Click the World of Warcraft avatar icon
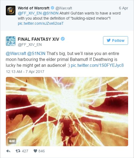The height and width of the screenshot is (158, 134). pos(11,10)
